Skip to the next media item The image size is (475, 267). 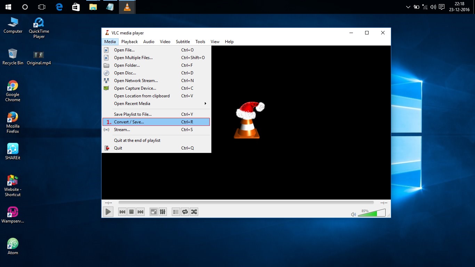pos(140,211)
